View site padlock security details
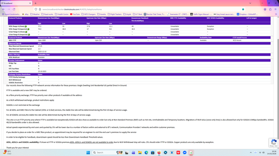279x156 pixels. tap(40, 9)
